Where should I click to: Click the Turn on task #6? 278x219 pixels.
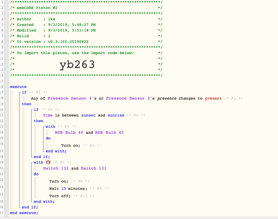[x=71, y=146]
